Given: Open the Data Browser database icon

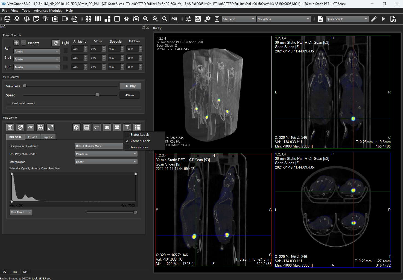Looking at the screenshot, I should (x=7, y=19).
